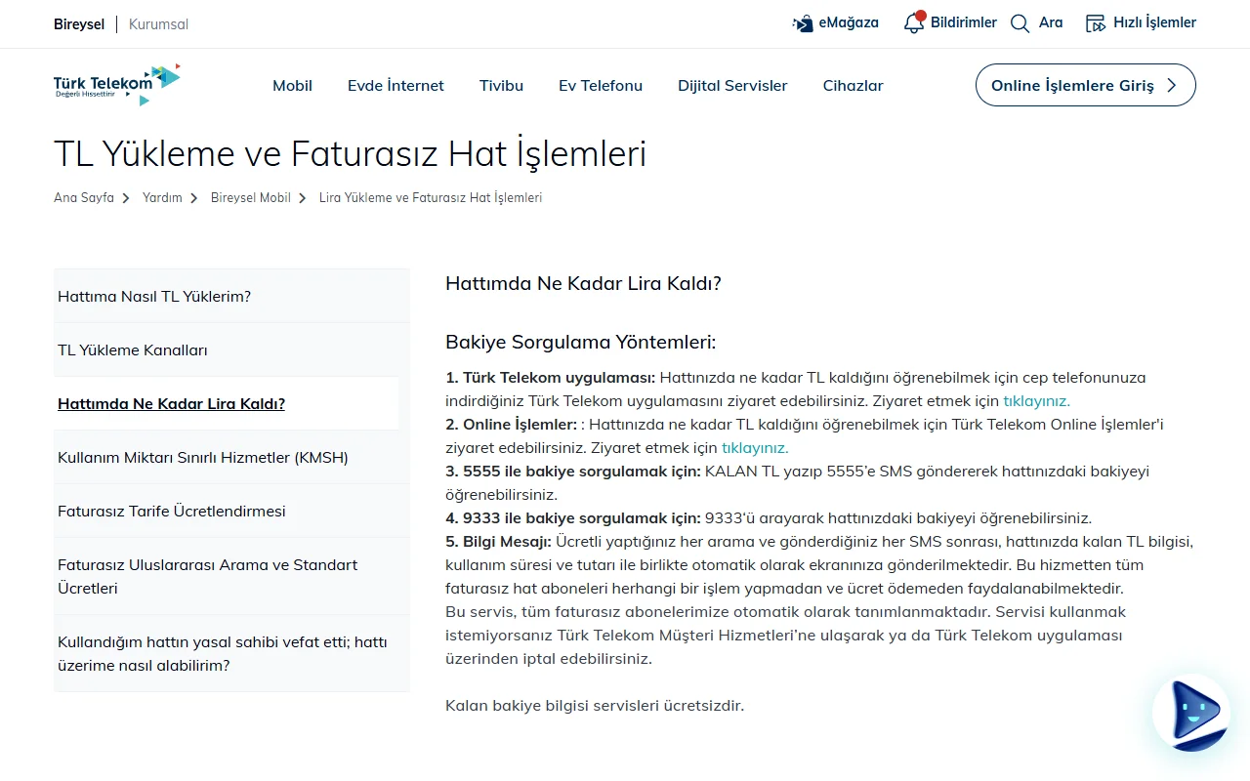Open Faturasız Tarife Ücretlendirmesi sidebar item
This screenshot has width=1250, height=781.
click(x=231, y=511)
